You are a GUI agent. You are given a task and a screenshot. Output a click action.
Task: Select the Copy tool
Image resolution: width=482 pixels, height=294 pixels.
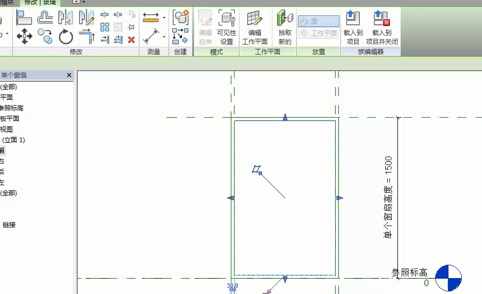pos(45,36)
